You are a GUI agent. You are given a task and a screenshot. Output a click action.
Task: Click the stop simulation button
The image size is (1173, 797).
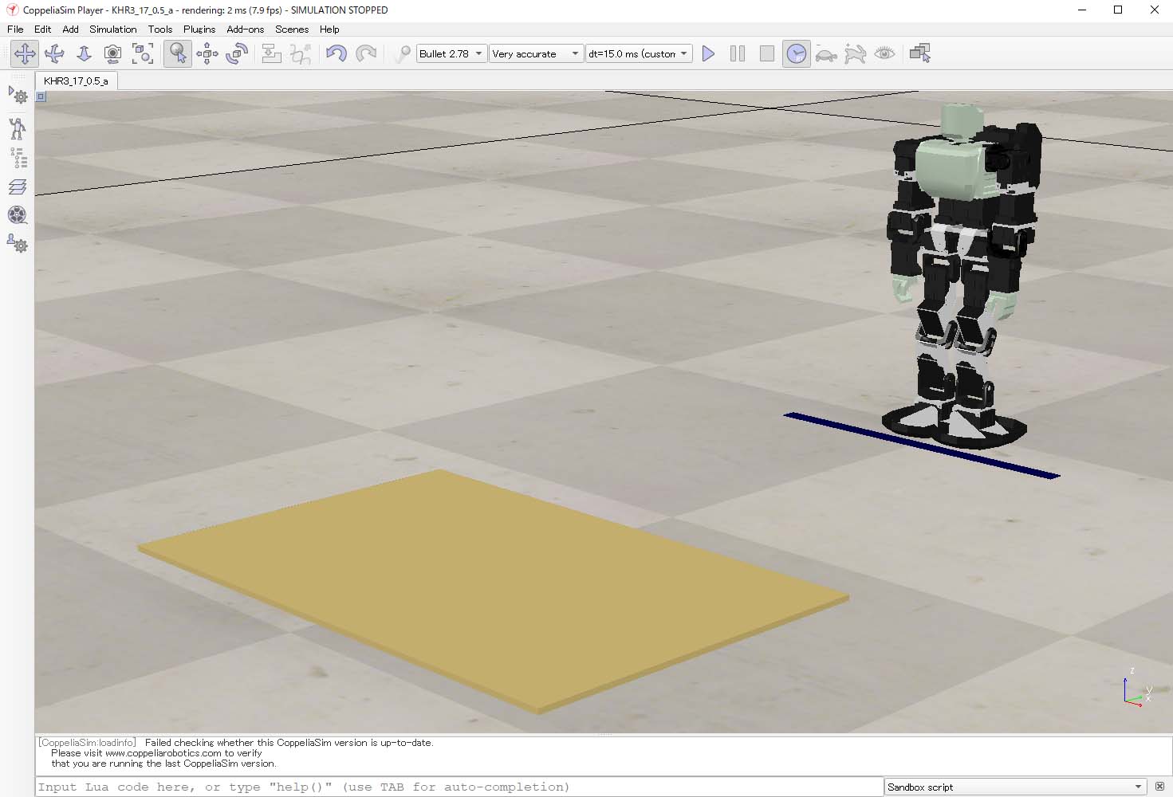coord(767,53)
